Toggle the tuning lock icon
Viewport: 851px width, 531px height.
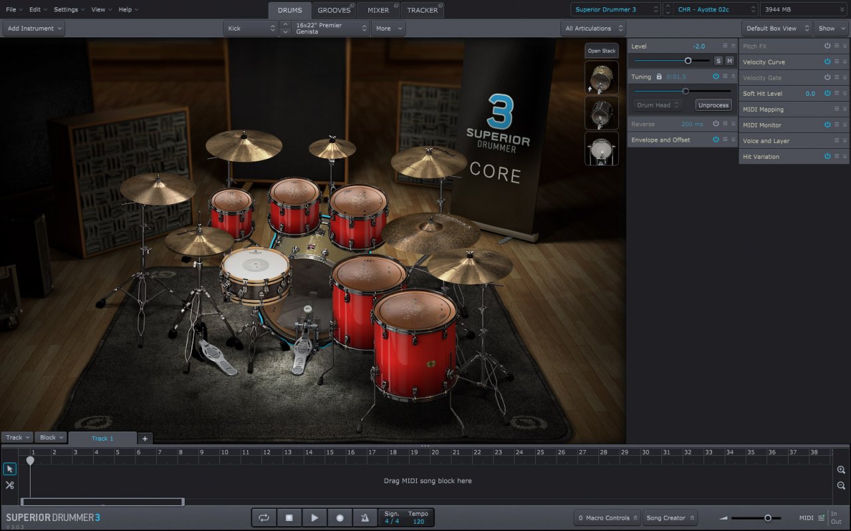[x=659, y=76]
